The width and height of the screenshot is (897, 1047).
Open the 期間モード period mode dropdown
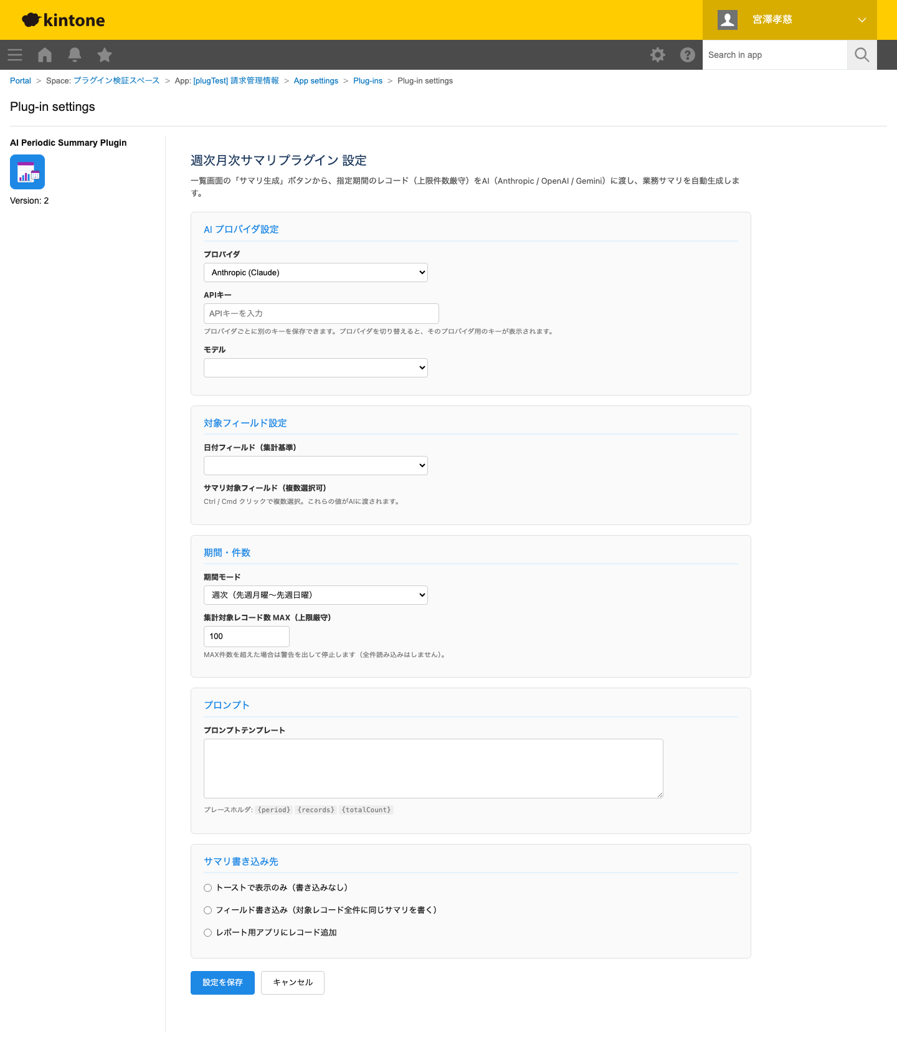click(x=315, y=595)
